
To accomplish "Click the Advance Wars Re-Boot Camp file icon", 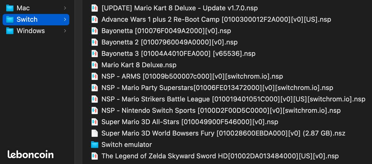I will pyautogui.click(x=95, y=20).
